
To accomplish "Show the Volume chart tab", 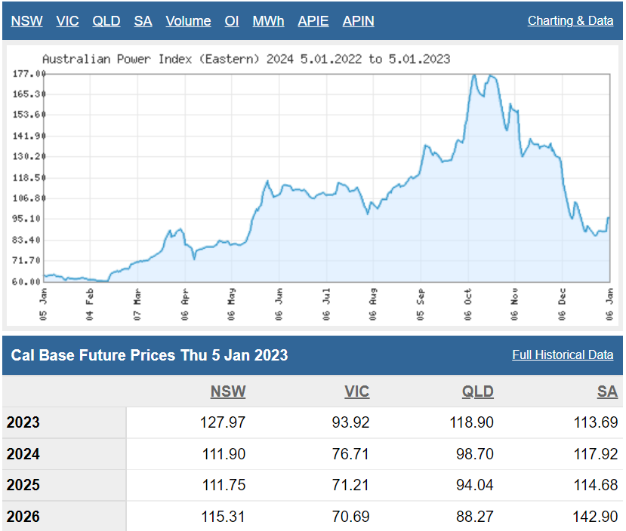I will coord(188,21).
